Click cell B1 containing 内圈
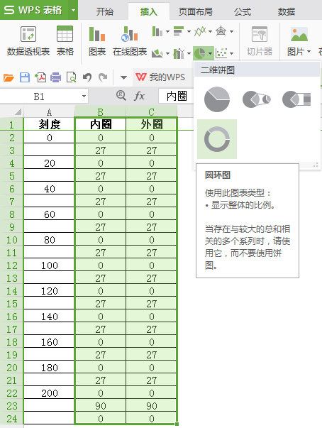 (100, 124)
